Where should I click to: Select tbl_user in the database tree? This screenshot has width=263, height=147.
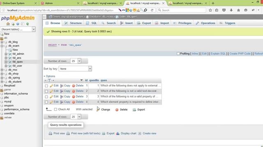pyautogui.click(x=17, y=66)
